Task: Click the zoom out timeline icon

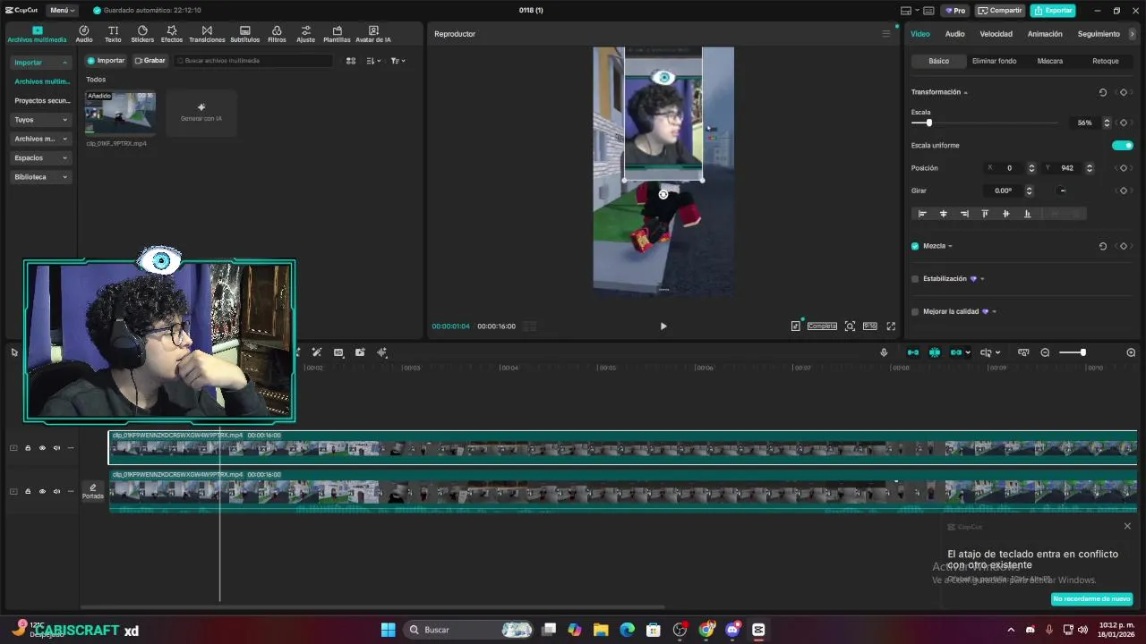Action: 1045,352
